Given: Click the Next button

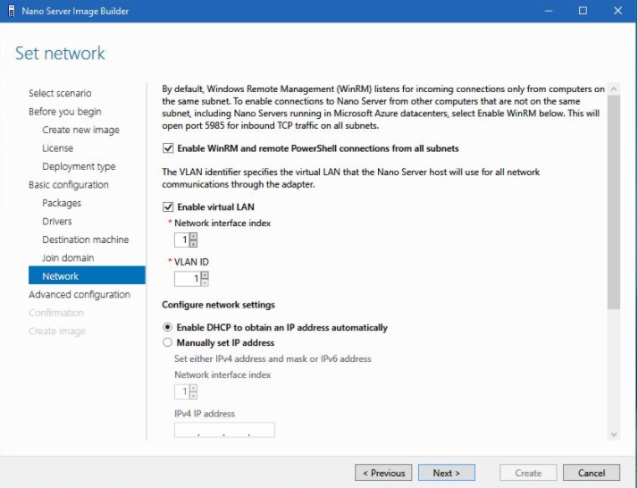Looking at the screenshot, I should 446,473.
